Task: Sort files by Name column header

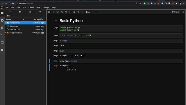Action: click(x=15, y=19)
